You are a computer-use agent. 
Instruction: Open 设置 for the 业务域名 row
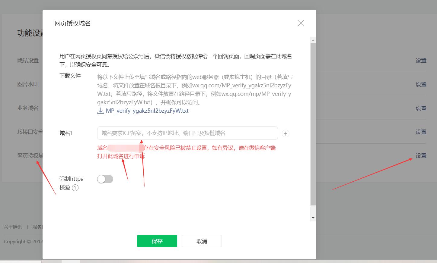[x=421, y=108]
